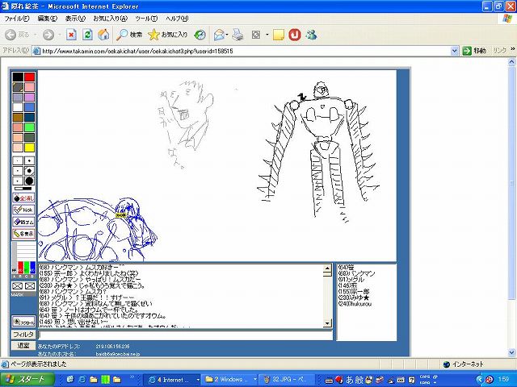Screen dimensions: 517x387
Task: Open the Windows Explorer taskbar group dropdown
Action: pyautogui.click(x=255, y=380)
